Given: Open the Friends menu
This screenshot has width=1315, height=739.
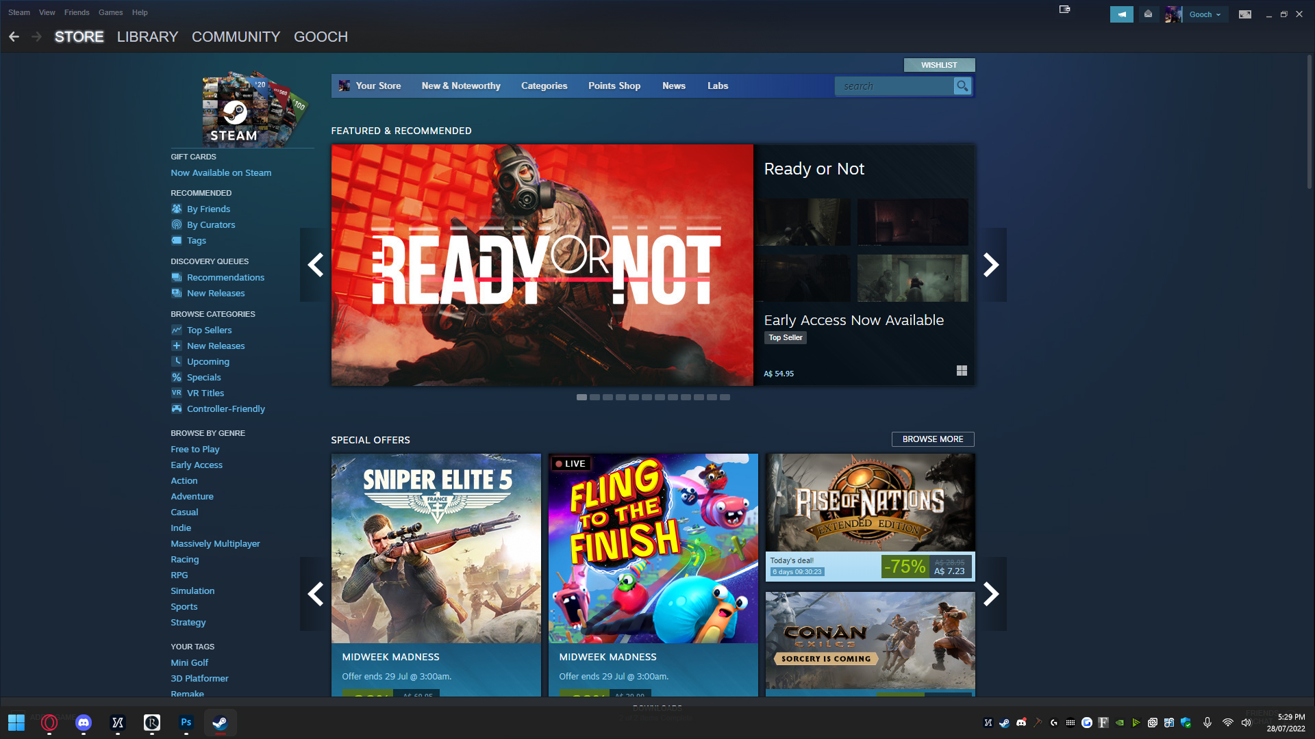Looking at the screenshot, I should tap(77, 12).
